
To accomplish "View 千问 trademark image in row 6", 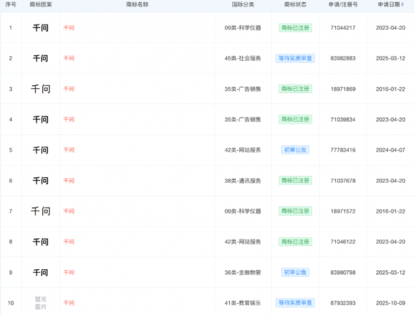I will coord(40,181).
